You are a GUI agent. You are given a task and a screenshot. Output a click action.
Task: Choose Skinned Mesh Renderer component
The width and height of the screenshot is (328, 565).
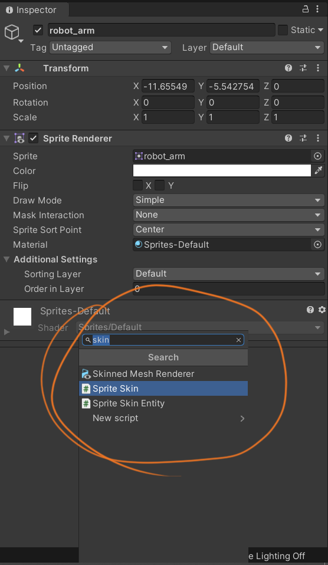(163, 374)
